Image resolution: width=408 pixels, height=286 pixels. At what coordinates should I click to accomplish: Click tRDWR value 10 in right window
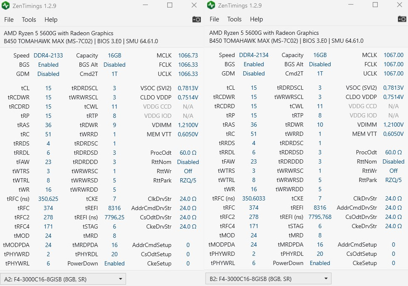[320, 125]
